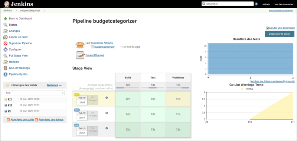Click the red Supprimer Pipeline icon
Screen dimensions: 297x141
click(x=6, y=43)
